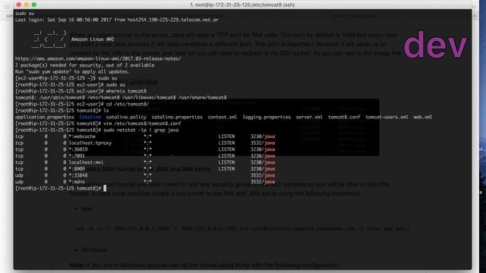Click the *:36019 address in netstat output
Screen dimensions: 486x273
tap(78, 149)
